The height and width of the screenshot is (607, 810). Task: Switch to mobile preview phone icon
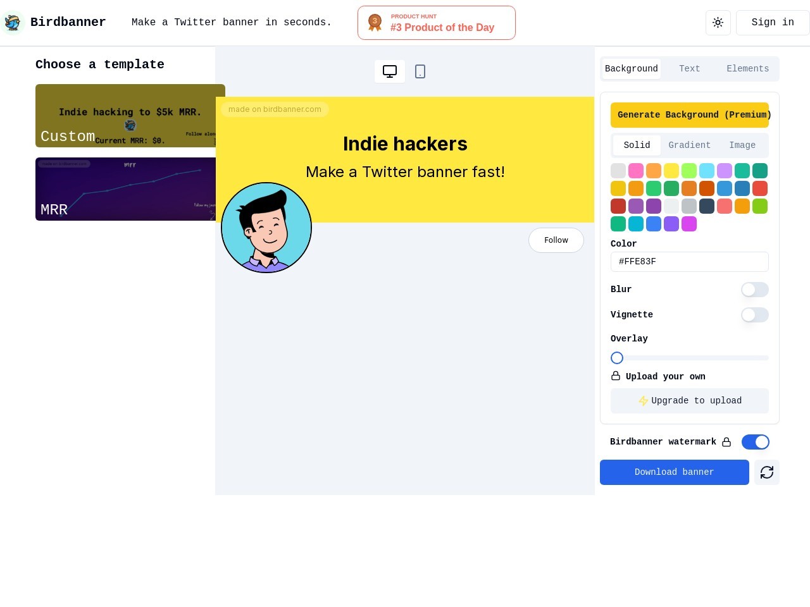pos(420,71)
